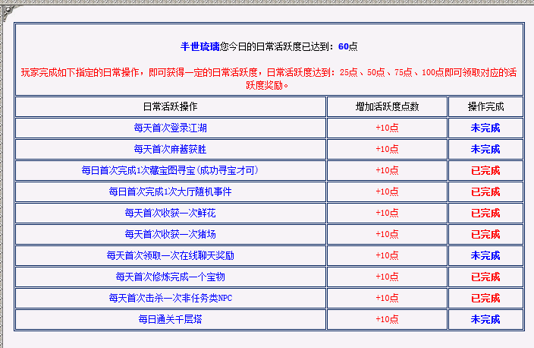Image resolution: width=534 pixels, height=348 pixels.
Task: Click the 60点 activity score value
Action: coord(347,46)
